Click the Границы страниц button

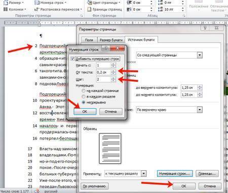pos(104,10)
